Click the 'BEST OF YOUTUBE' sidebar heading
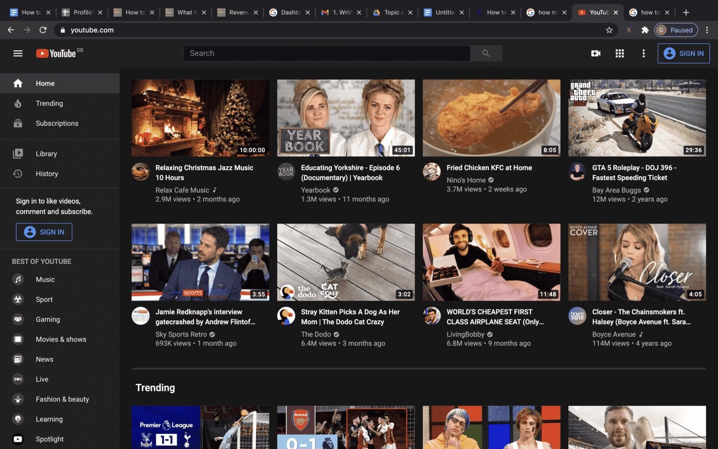 click(x=42, y=261)
